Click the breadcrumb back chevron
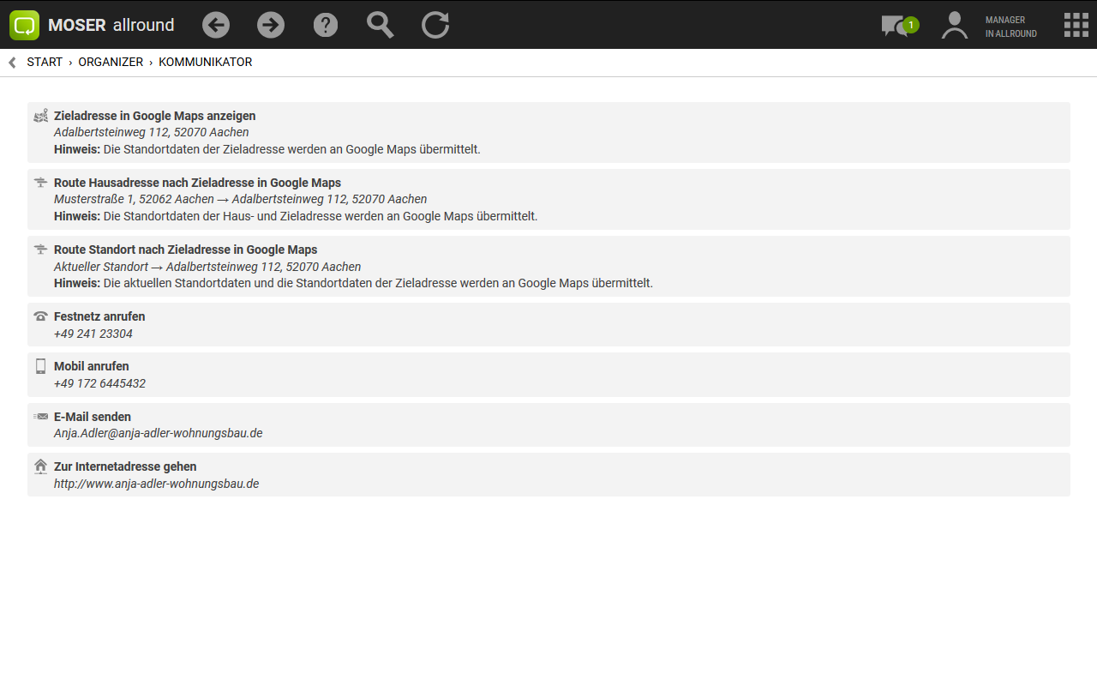The width and height of the screenshot is (1097, 686). 12,63
